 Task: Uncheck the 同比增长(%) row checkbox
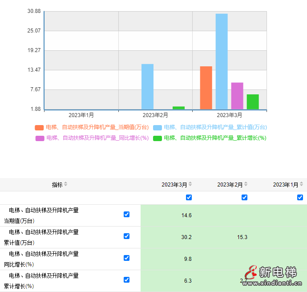click(x=126, y=258)
